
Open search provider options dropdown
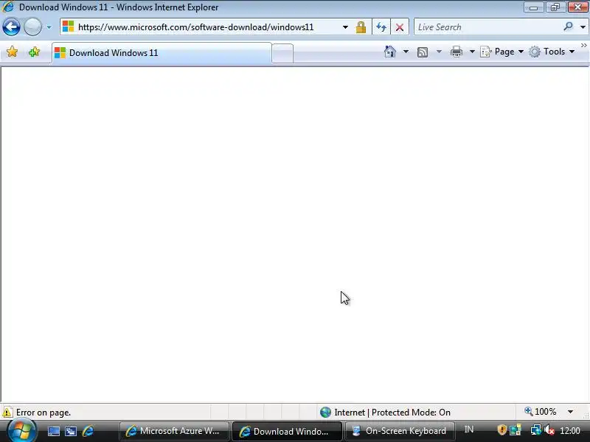click(583, 27)
